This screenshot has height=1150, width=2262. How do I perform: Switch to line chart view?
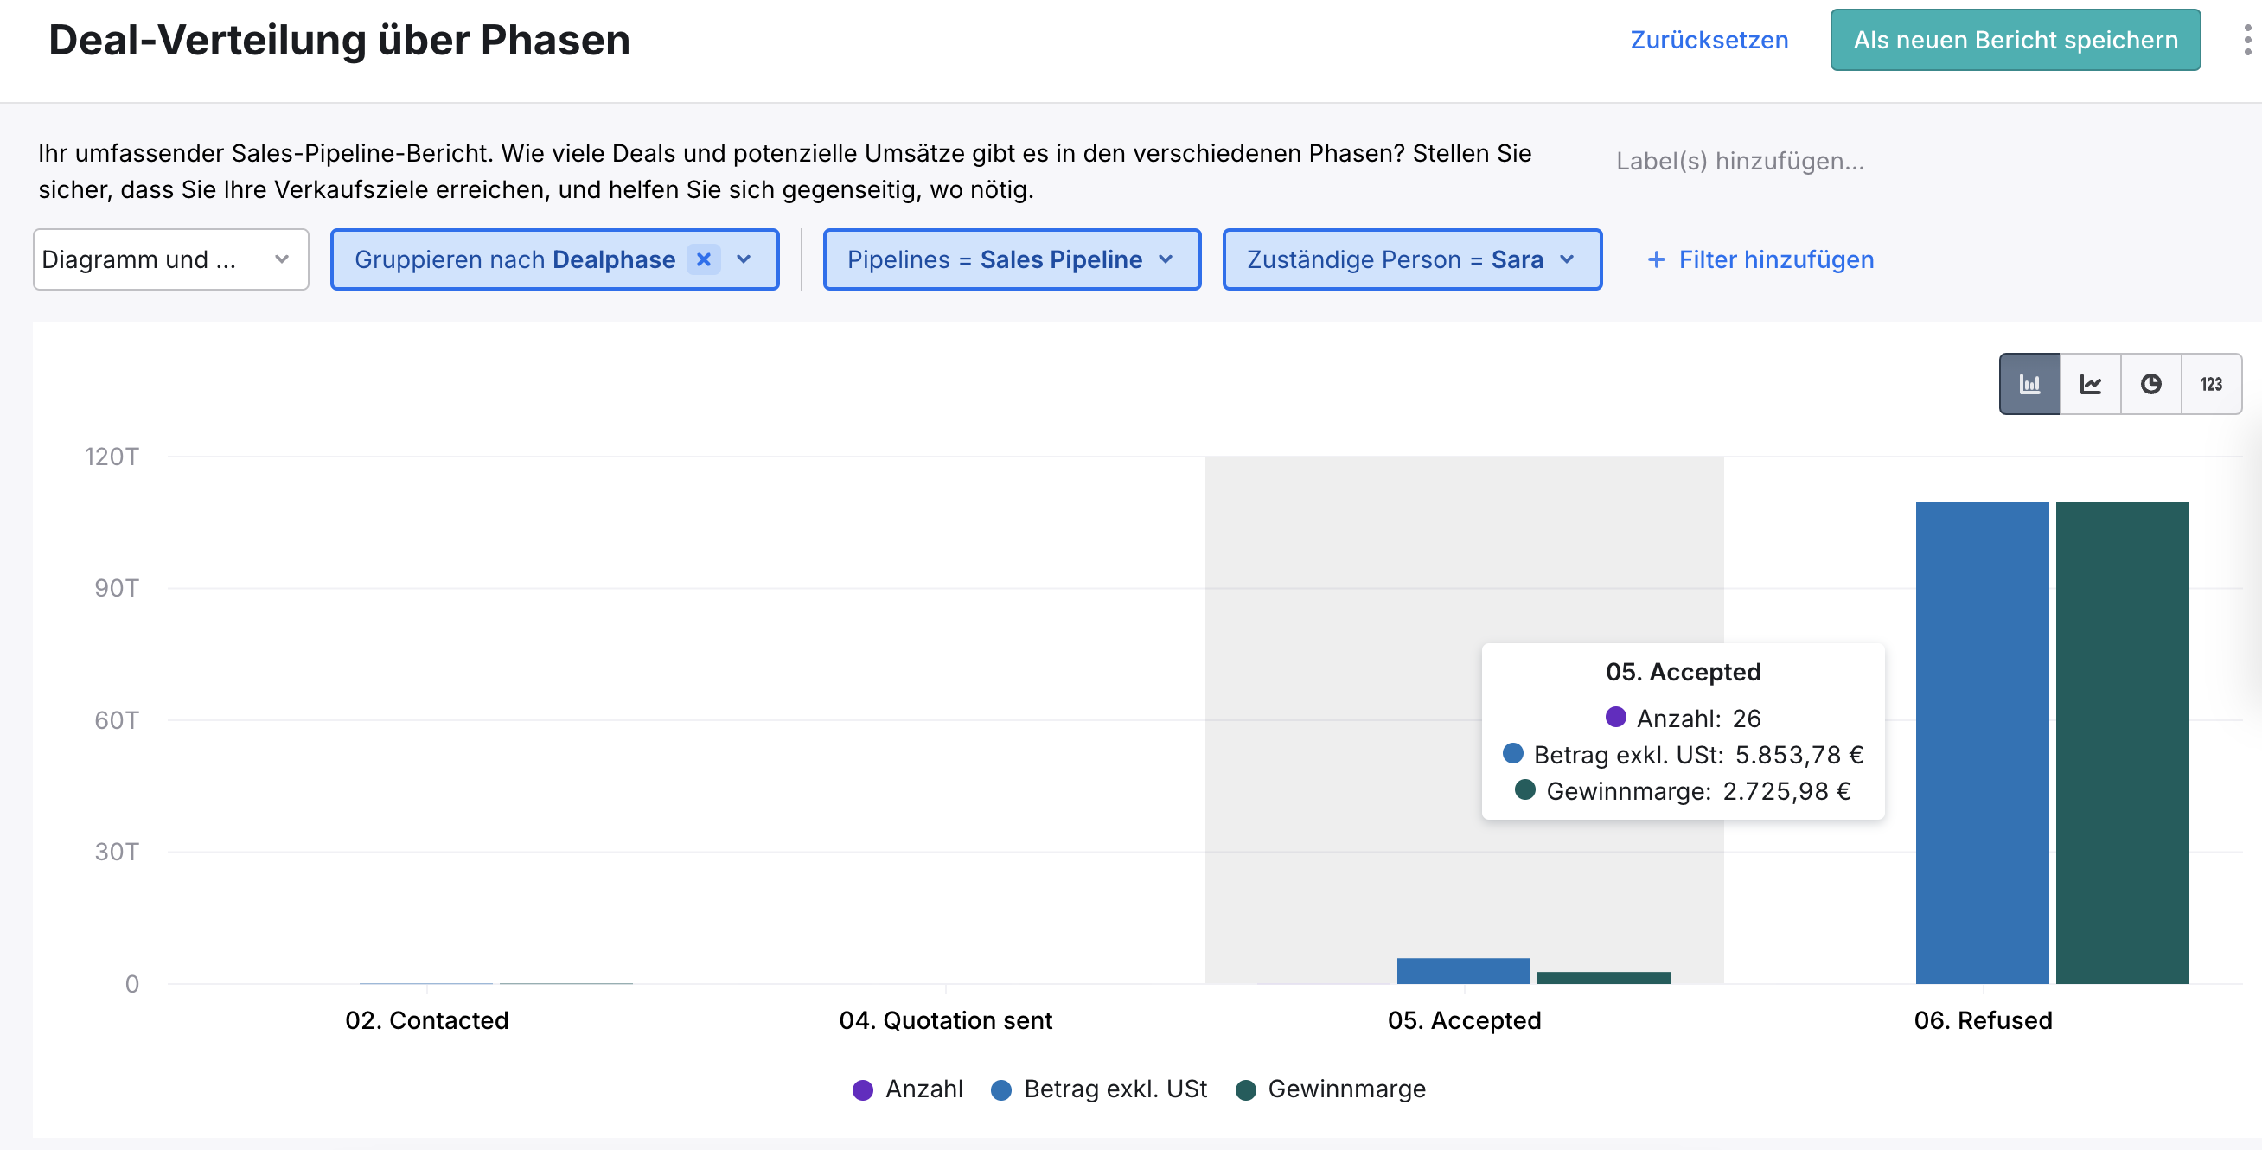coord(2090,384)
